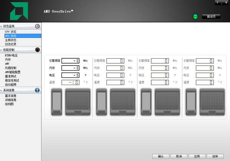This screenshot has height=161, width=230.
Task: Open 详细信息 in the sidebar
Action: [x=11, y=100]
